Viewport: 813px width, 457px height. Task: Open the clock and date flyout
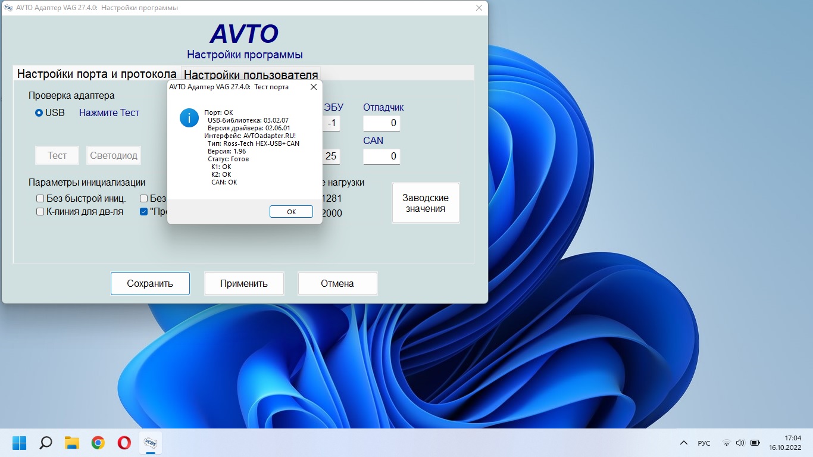[784, 443]
